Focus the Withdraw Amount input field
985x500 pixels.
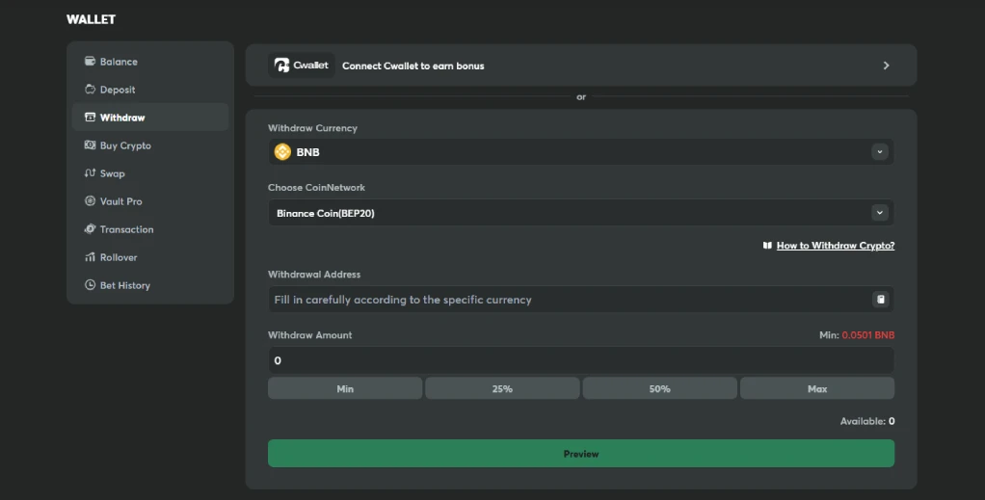pos(581,360)
